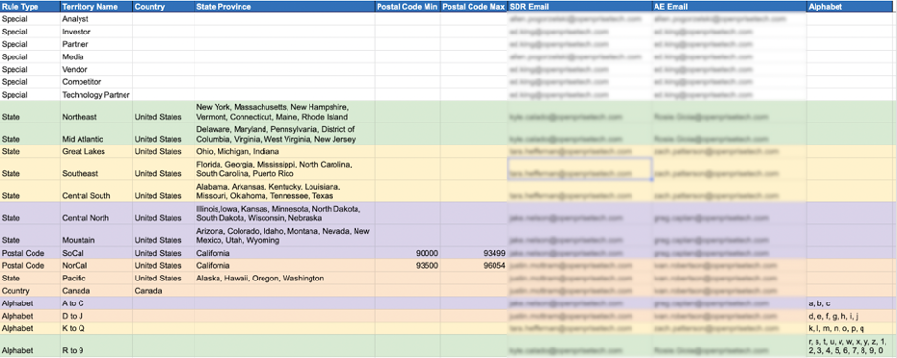Select the Postal Code Min header
This screenshot has height=358, width=897.
[407, 7]
